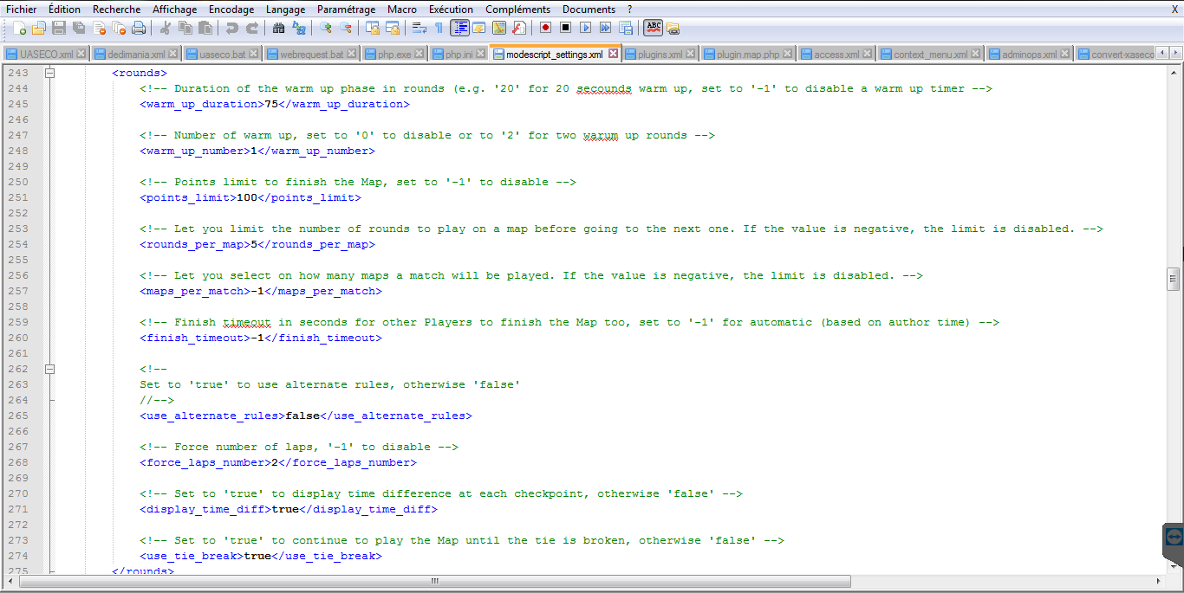This screenshot has height=593, width=1184.
Task: Open the Affichage menu
Action: 175,9
